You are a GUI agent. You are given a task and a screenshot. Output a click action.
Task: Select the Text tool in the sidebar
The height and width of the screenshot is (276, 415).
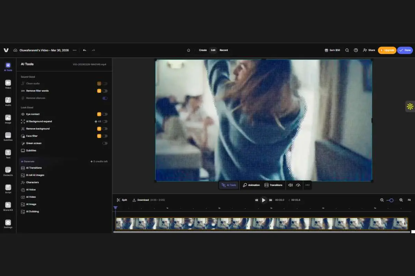click(8, 154)
